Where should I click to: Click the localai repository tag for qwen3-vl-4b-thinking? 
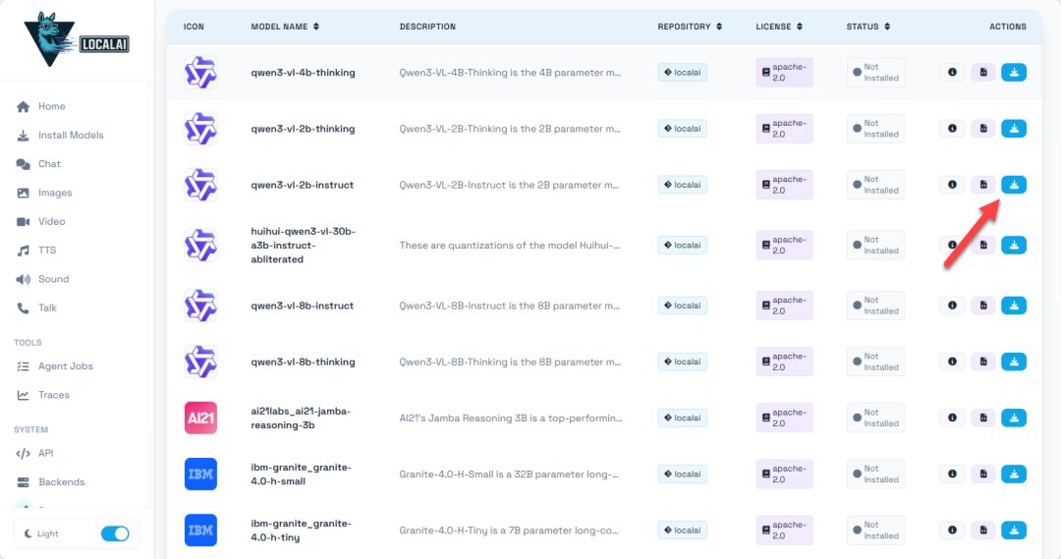pos(683,73)
